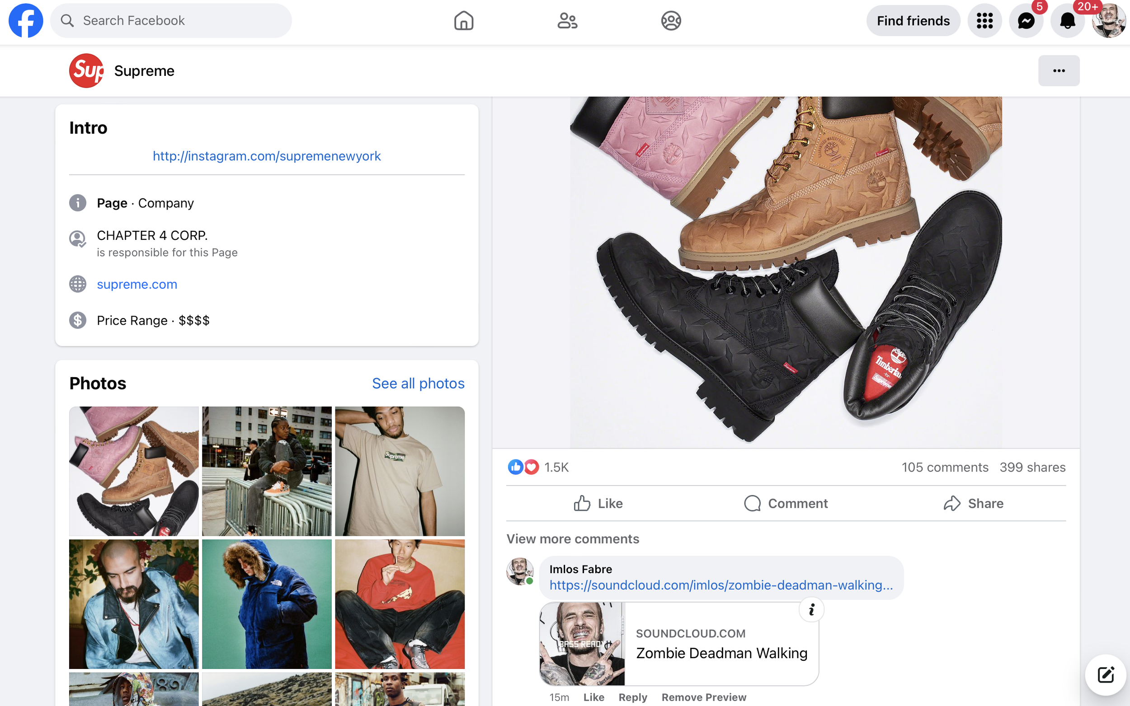This screenshot has width=1130, height=706.
Task: Open the apps grid menu icon
Action: point(984,20)
